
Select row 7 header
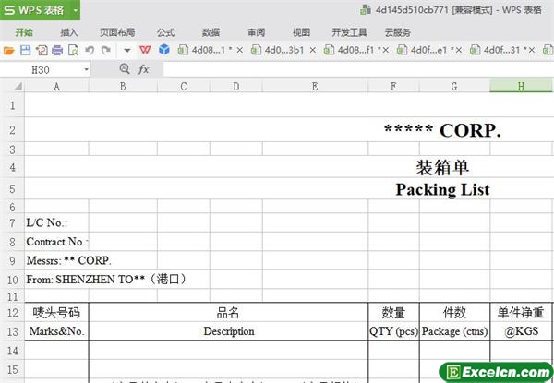[12, 222]
